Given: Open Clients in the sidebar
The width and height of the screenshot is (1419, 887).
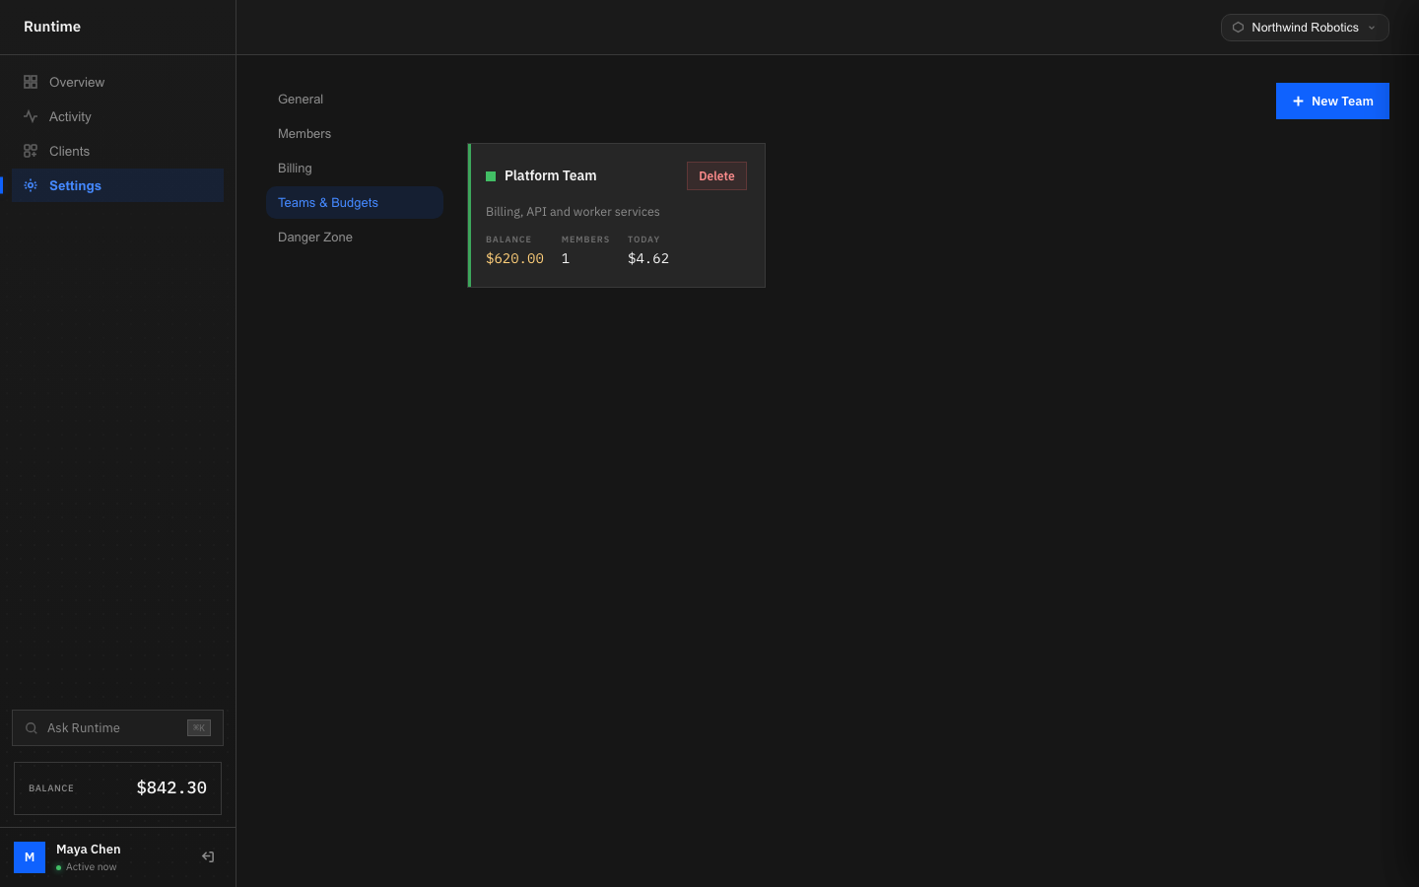Looking at the screenshot, I should click(x=117, y=151).
